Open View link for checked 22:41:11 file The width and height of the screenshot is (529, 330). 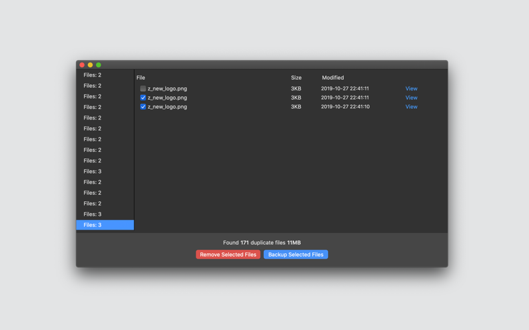411,98
